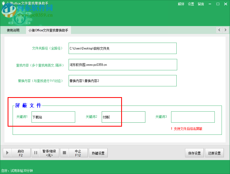Click 保存设置 to save settings
Screen dimensions: 230x174
click(x=194, y=153)
